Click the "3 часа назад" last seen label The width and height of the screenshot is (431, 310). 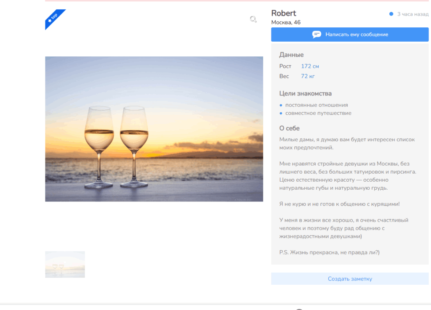coord(412,14)
